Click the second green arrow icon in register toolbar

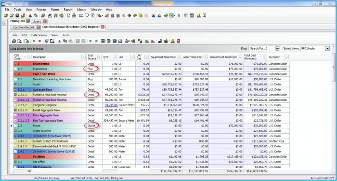pyautogui.click(x=96, y=41)
